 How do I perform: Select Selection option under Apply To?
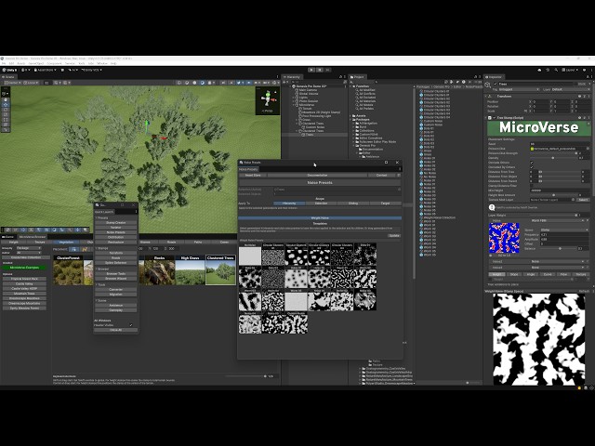tap(321, 203)
